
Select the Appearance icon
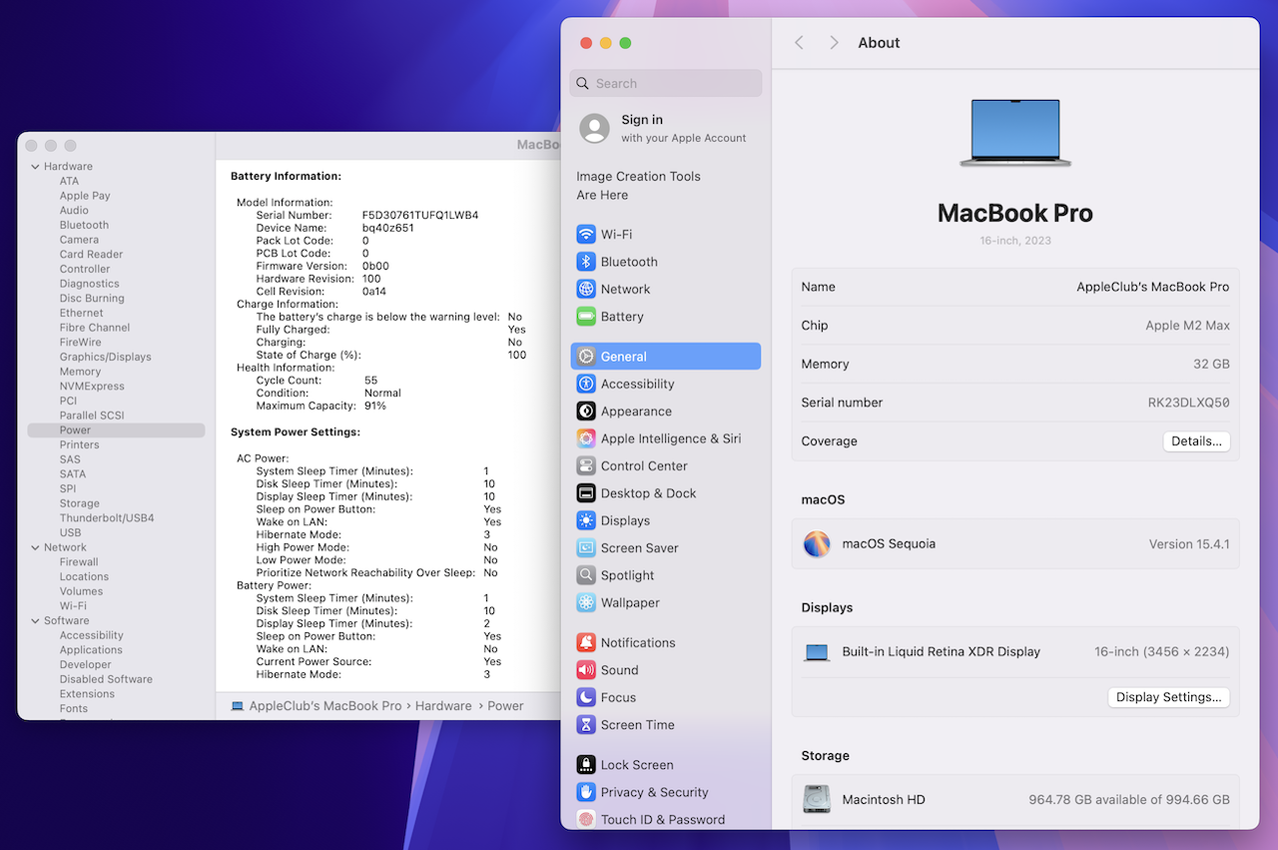[586, 412]
